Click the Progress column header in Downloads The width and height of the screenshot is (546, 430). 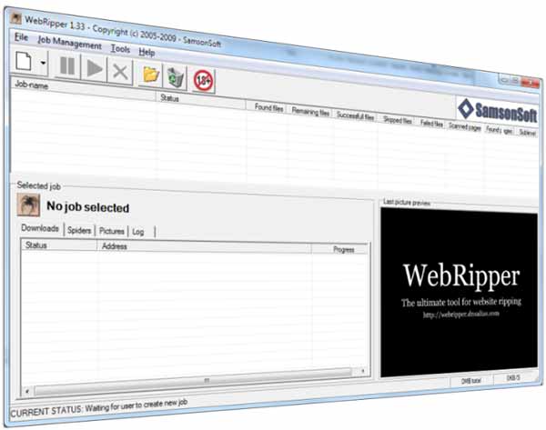point(339,249)
